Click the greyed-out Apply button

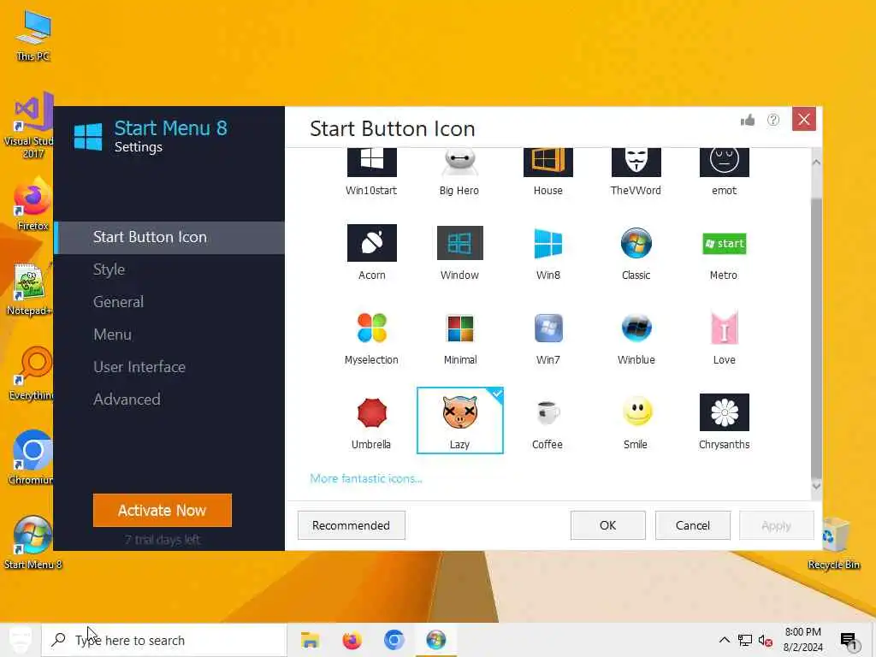coord(776,525)
